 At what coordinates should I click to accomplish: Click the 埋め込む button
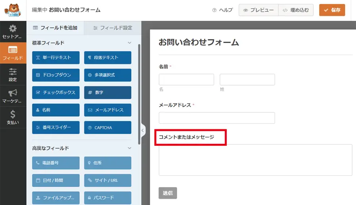(x=296, y=10)
